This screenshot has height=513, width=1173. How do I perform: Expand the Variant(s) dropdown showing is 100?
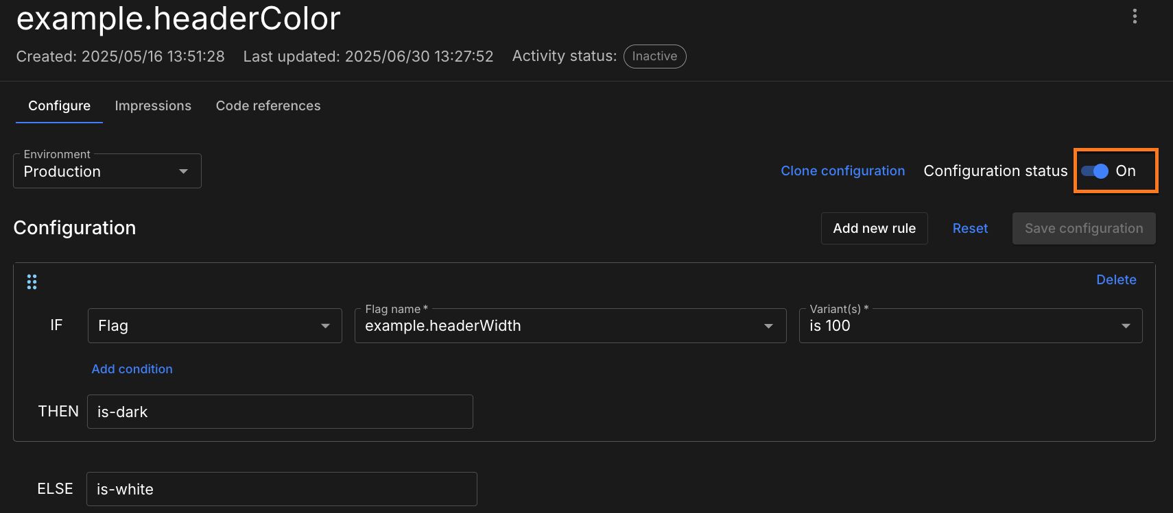tap(970, 326)
